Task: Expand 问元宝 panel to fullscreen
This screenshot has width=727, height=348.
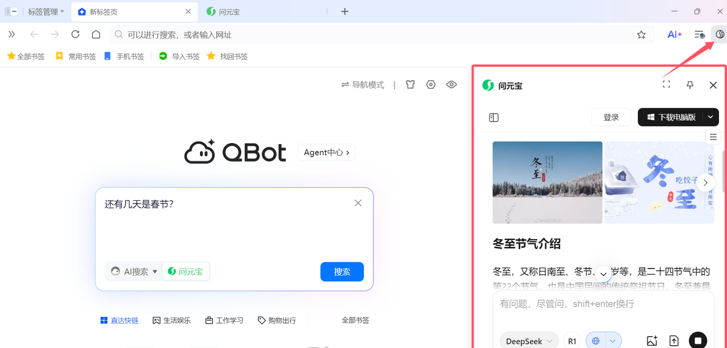Action: tap(666, 85)
